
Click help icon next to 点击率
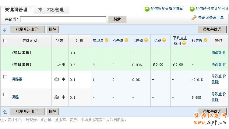pyautogui.click(x=146, y=40)
